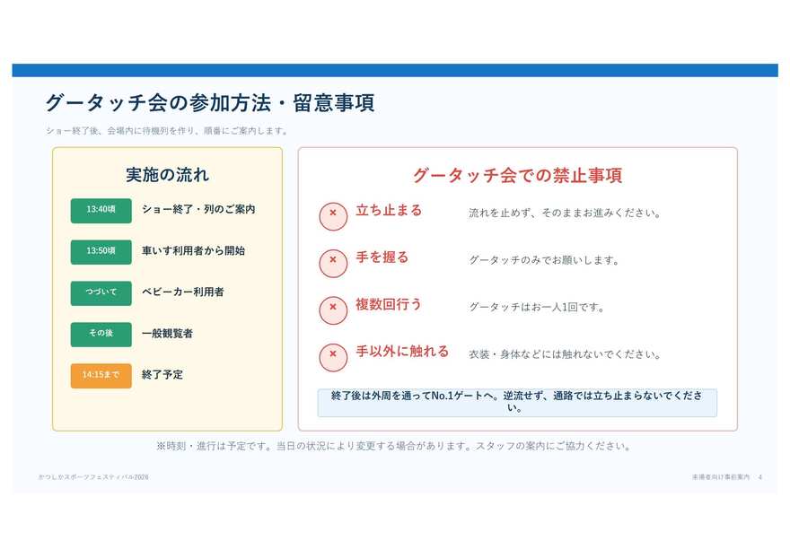
Task: Click the green その後 badge
Action: (x=101, y=335)
